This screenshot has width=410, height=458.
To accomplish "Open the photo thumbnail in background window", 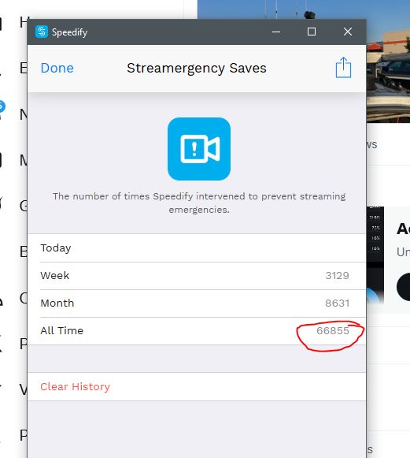I will [x=388, y=61].
